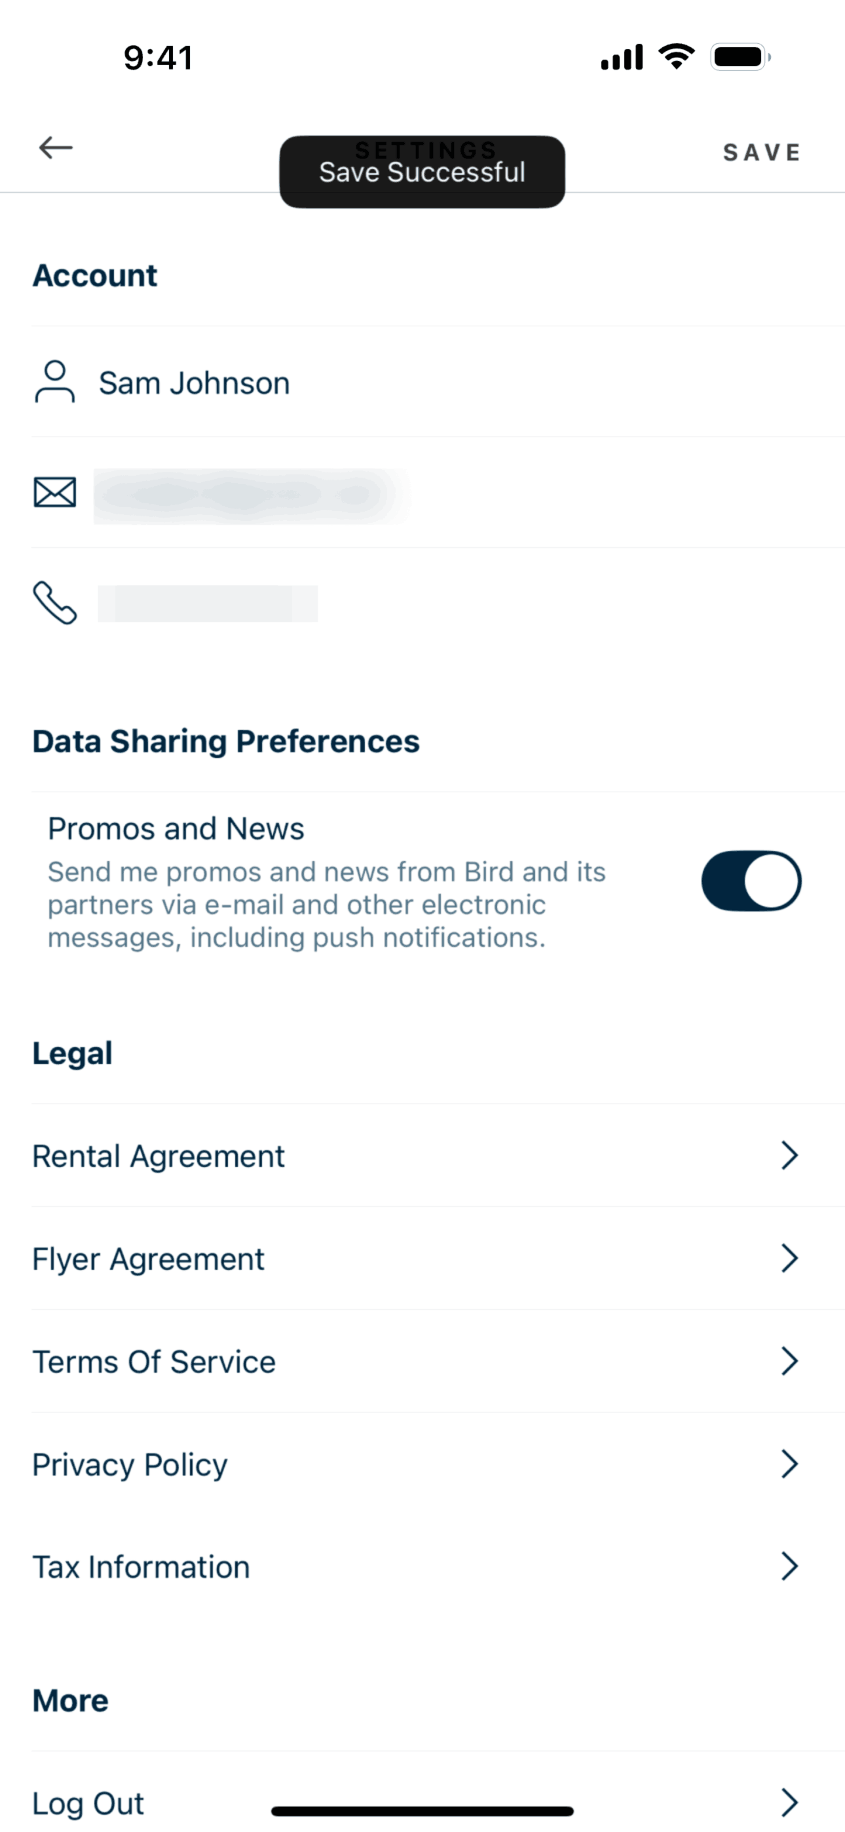Tap the blurred email address field
This screenshot has width=845, height=1832.
click(x=250, y=495)
